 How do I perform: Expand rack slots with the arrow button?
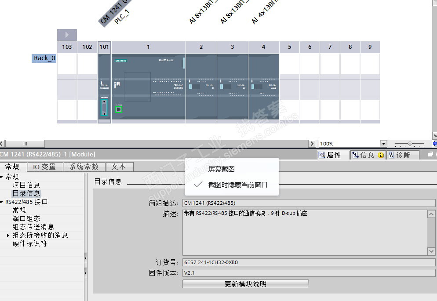point(67,35)
